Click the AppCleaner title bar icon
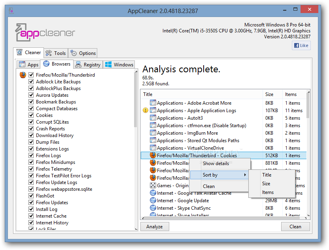This screenshot has height=250, width=329. (11, 11)
